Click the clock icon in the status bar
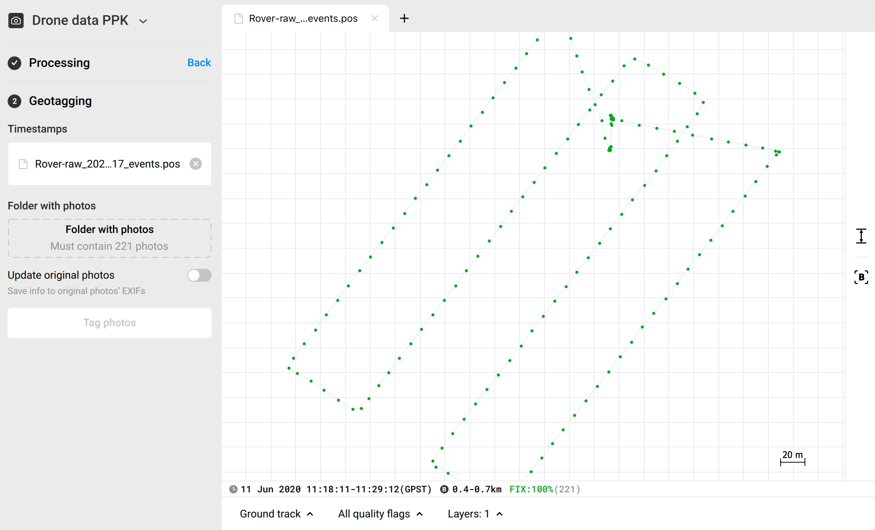875x530 pixels. [x=233, y=489]
